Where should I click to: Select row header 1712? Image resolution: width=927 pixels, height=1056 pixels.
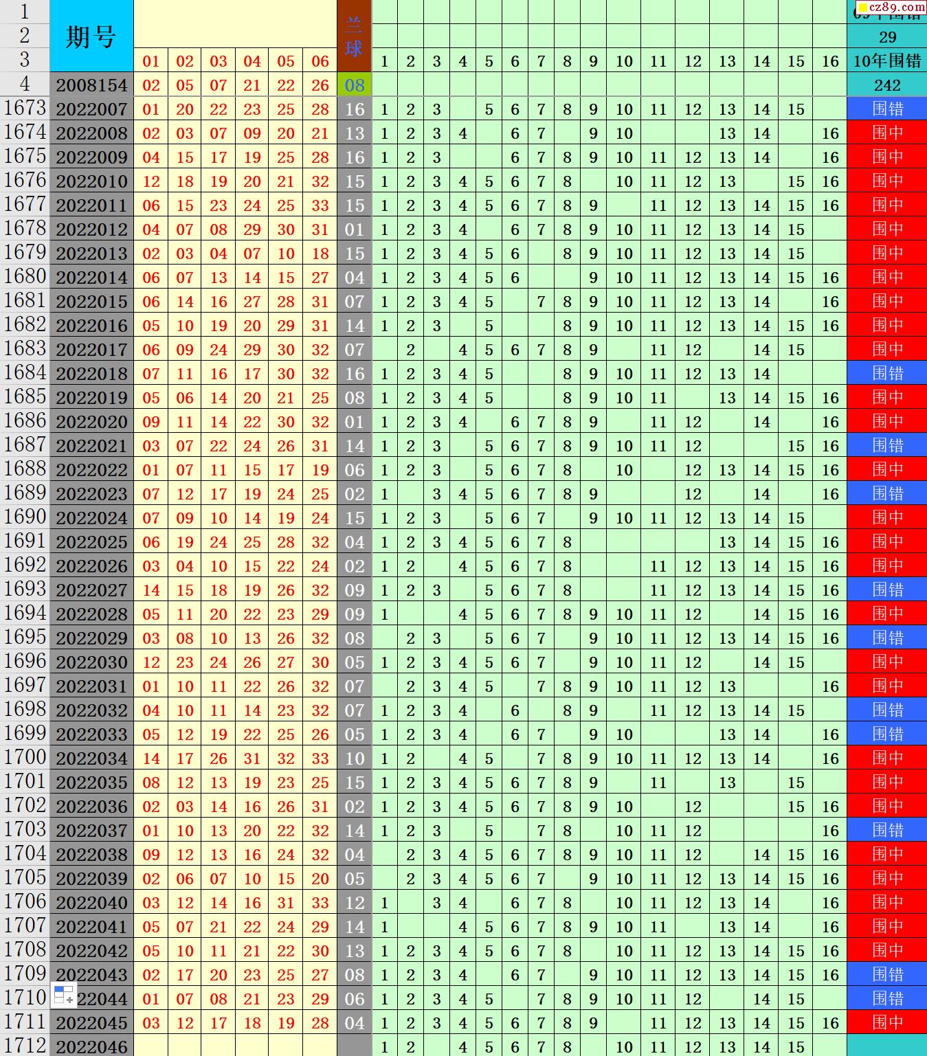(25, 1046)
